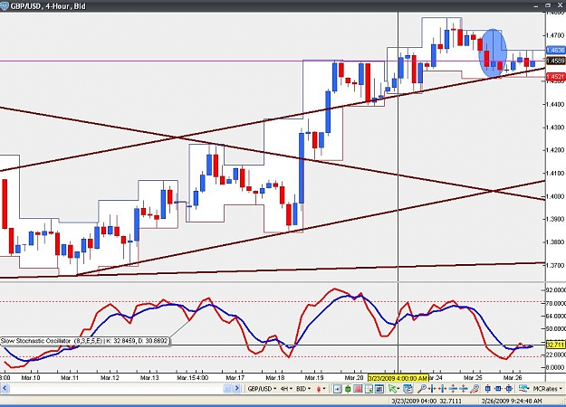The height and width of the screenshot is (407, 566).
Task: Click the chart window title icon
Action: [4, 5]
